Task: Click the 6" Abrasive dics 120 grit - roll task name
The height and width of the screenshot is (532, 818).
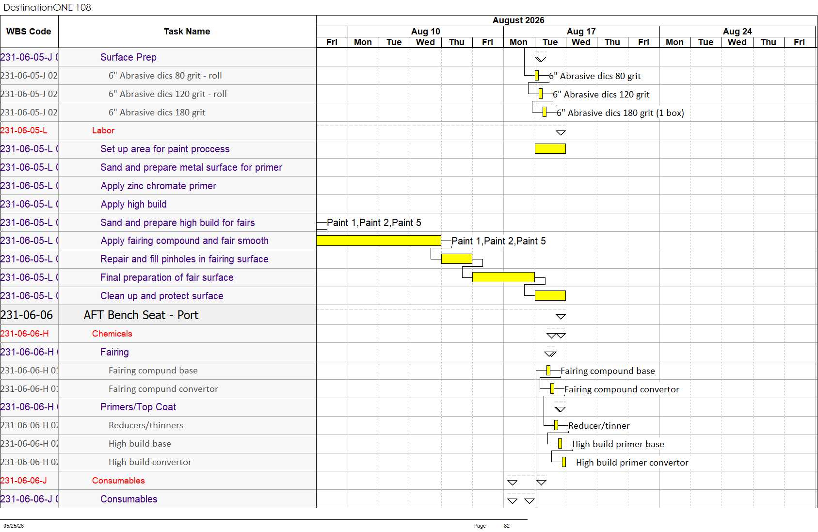Action: tap(167, 94)
